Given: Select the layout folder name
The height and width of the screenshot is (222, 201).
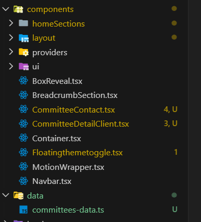Looking at the screenshot, I should click(x=44, y=38).
